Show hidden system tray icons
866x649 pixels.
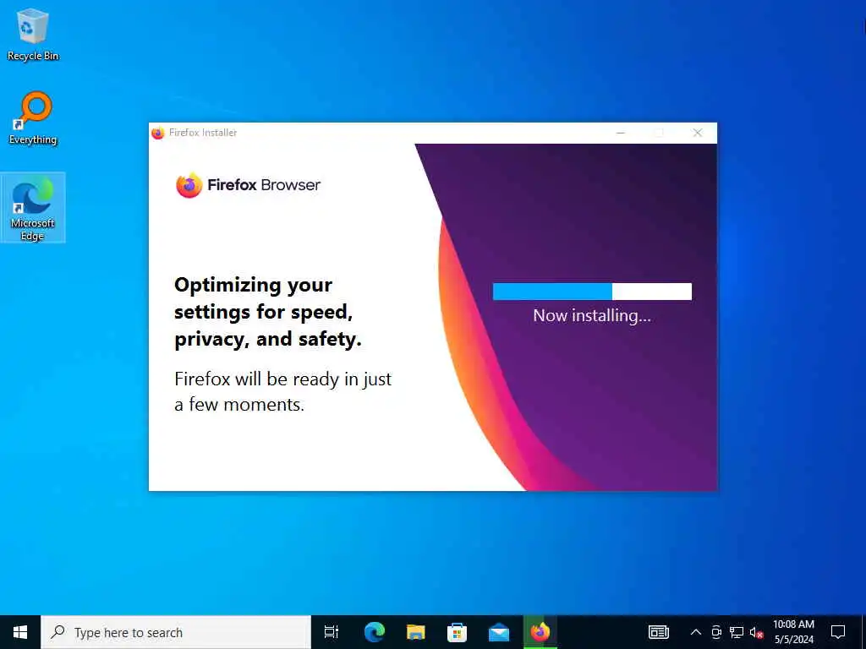point(696,632)
